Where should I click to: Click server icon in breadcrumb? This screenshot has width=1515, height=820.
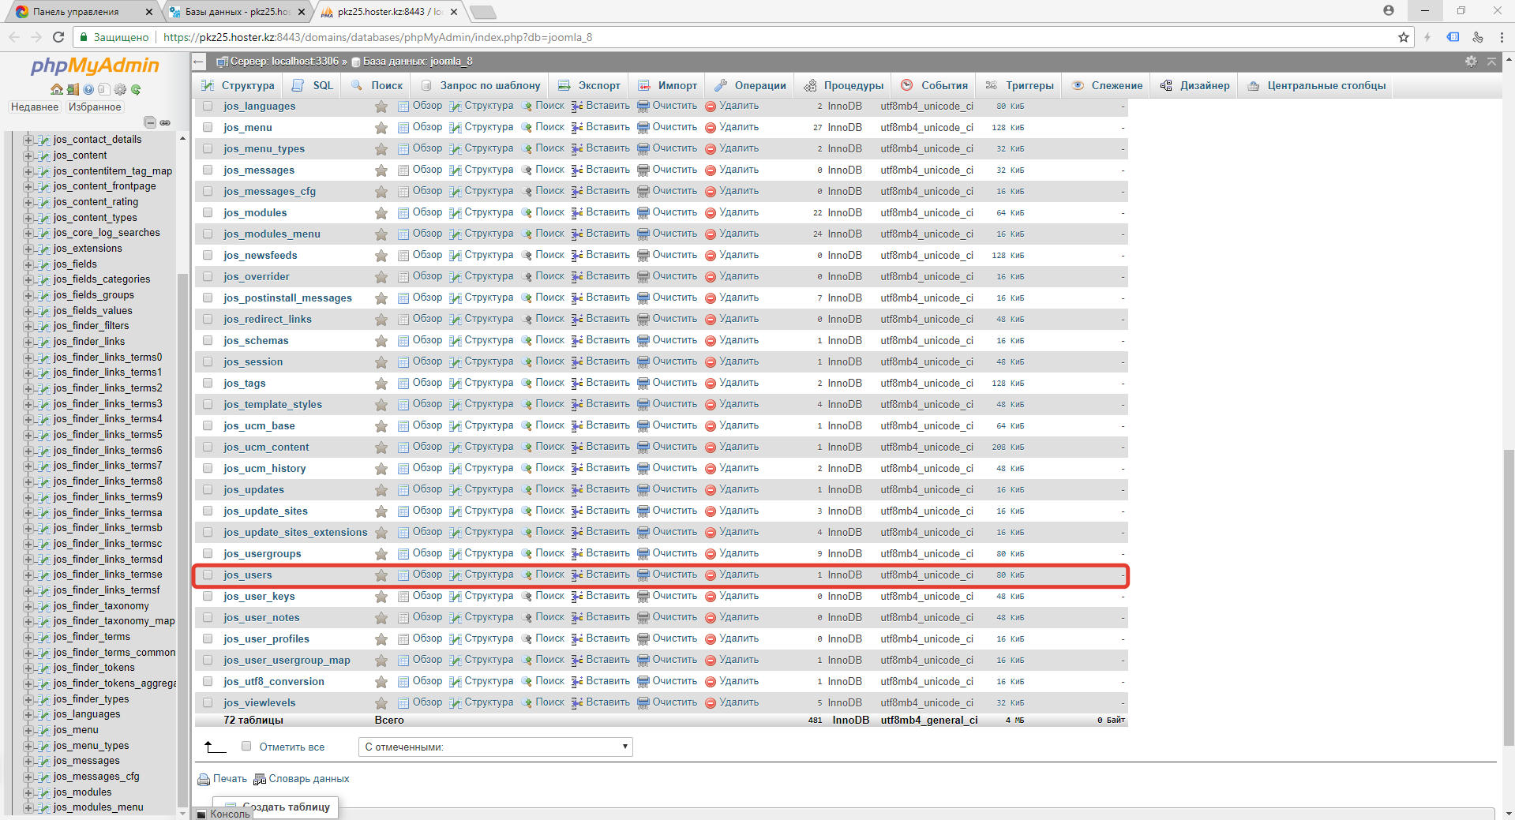[x=223, y=62]
